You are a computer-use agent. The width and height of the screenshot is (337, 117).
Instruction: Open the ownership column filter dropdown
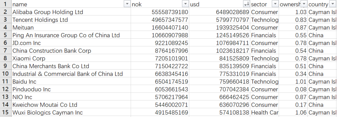point(304,4)
